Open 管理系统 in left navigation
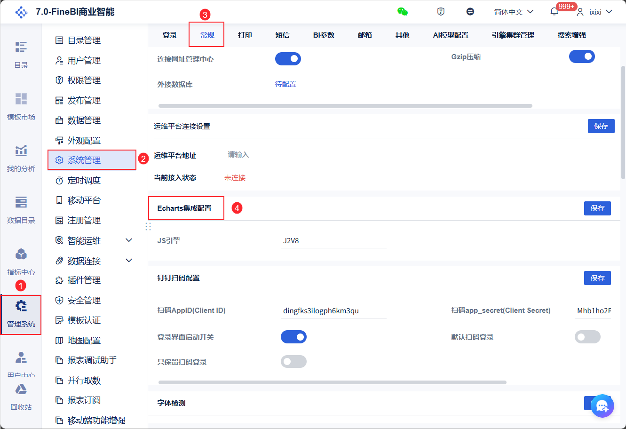The height and width of the screenshot is (429, 626). point(21,315)
